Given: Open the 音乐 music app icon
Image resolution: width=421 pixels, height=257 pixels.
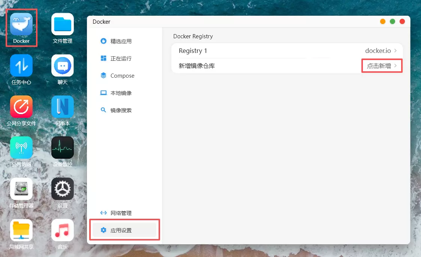Looking at the screenshot, I should pos(62,230).
